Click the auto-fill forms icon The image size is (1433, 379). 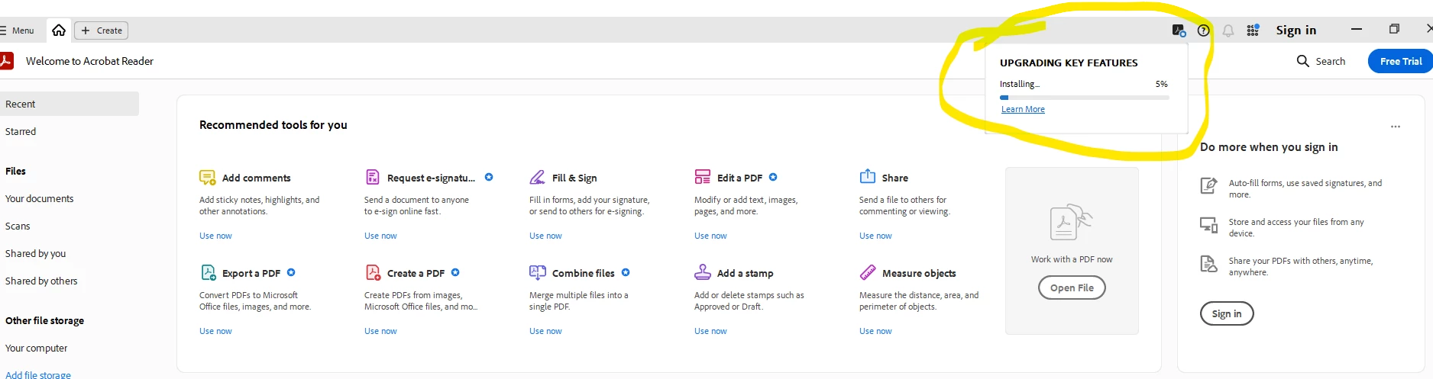1208,185
